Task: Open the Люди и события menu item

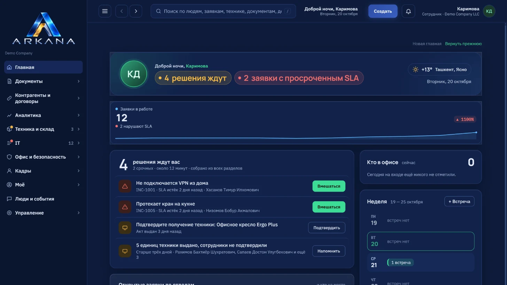Action: point(44,199)
